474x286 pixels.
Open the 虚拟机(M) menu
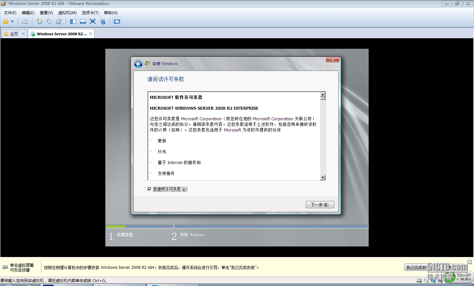[x=67, y=13]
